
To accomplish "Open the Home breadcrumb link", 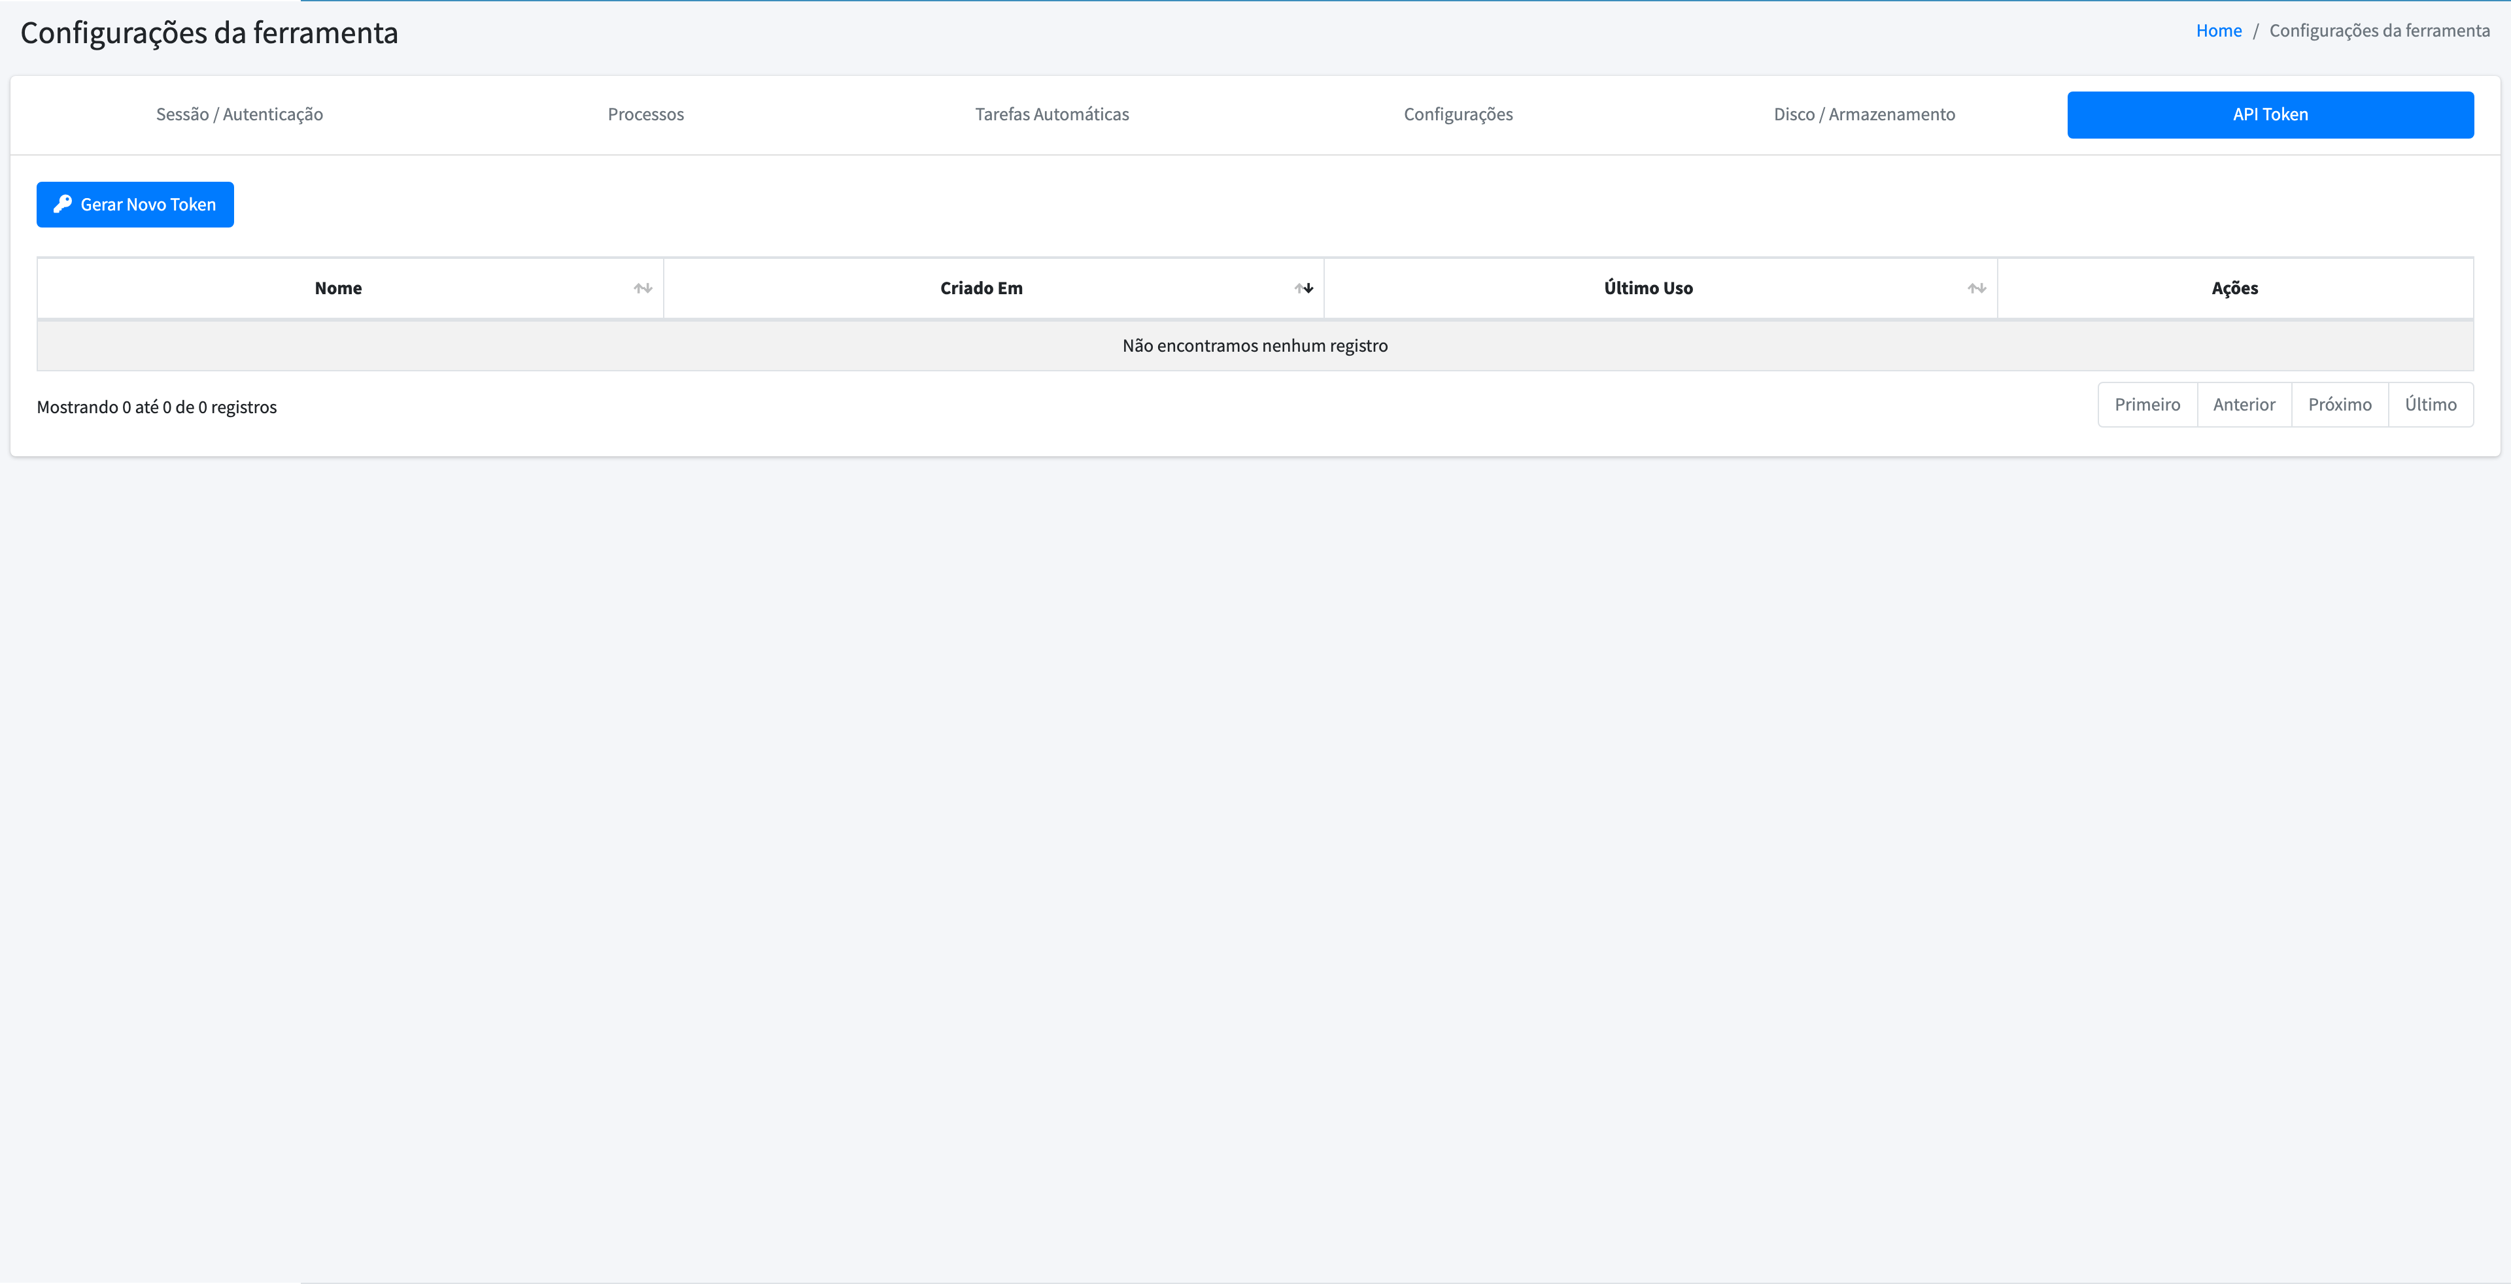I will click(x=2219, y=30).
